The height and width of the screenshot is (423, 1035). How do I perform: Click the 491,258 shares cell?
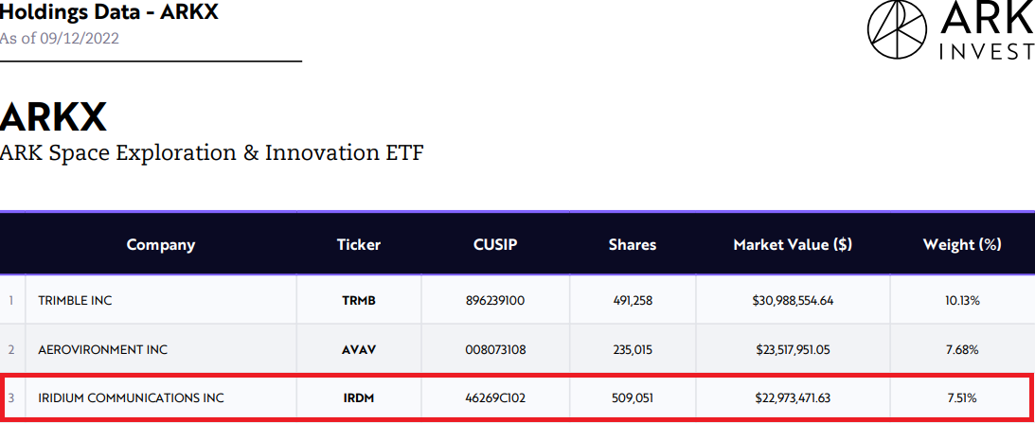click(x=633, y=301)
